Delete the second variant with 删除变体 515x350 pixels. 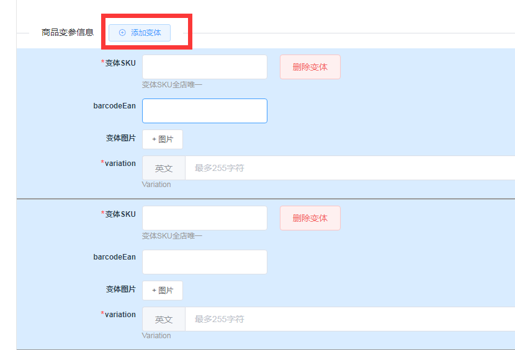click(310, 218)
